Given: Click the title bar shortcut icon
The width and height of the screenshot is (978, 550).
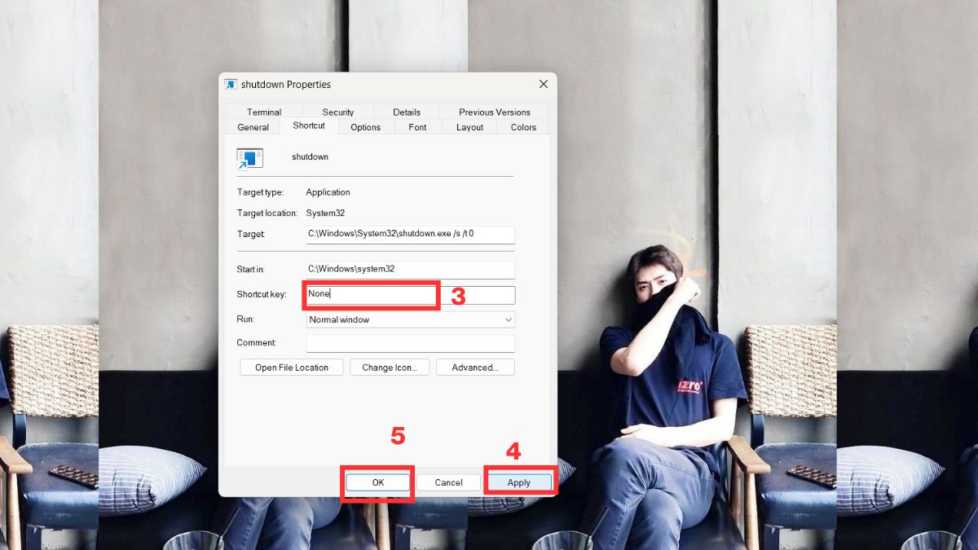Looking at the screenshot, I should tap(231, 85).
